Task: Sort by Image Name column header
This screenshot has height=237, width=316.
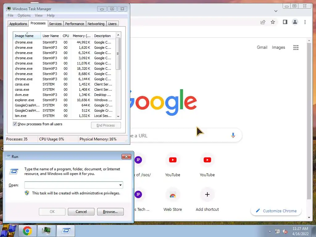Action: click(27, 36)
